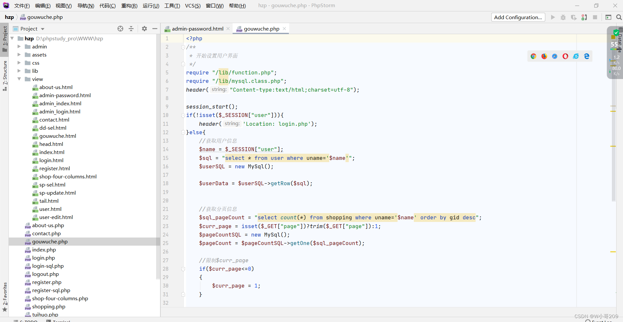Open the 编辑(E) menu

[43, 6]
